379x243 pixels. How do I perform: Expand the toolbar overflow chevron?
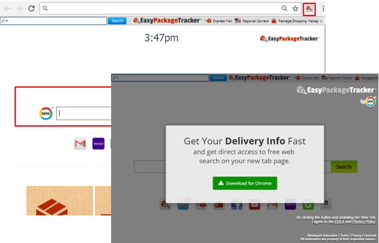click(x=321, y=21)
